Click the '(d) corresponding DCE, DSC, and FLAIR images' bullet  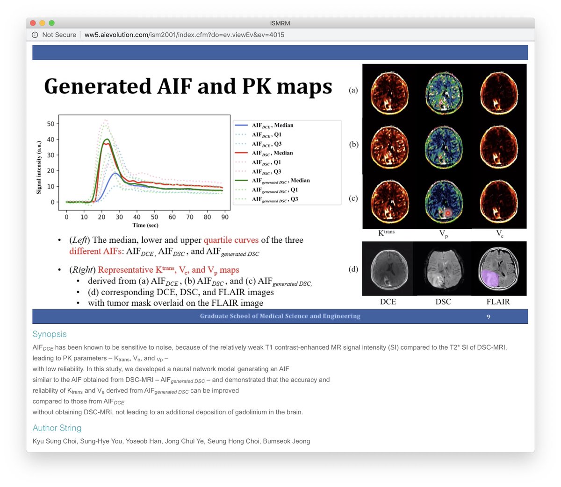point(181,292)
